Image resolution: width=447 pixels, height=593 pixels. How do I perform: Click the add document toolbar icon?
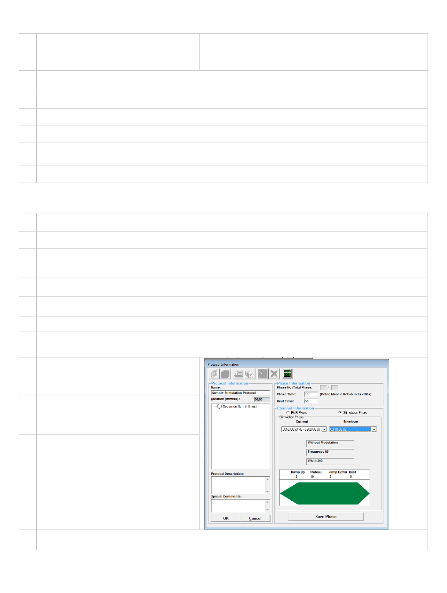click(239, 374)
